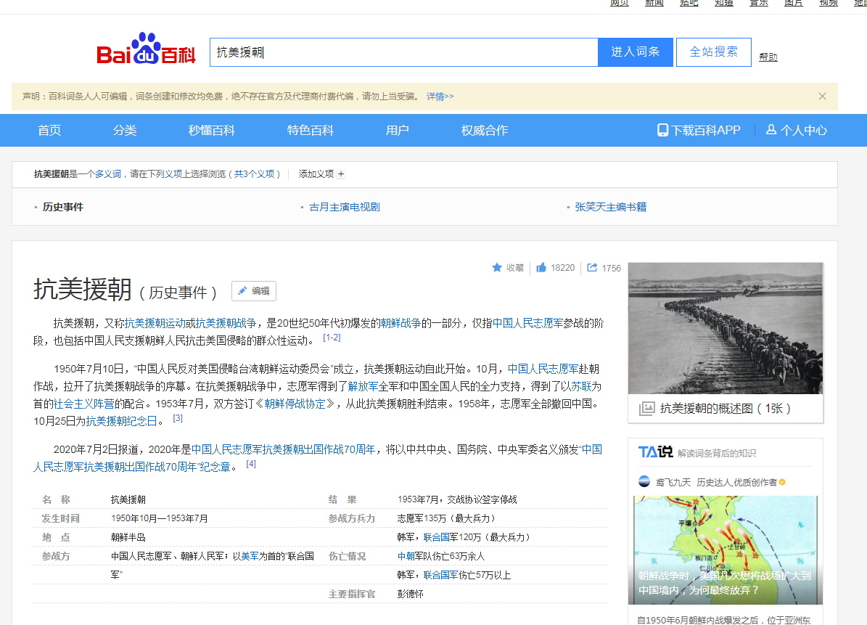Image resolution: width=867 pixels, height=625 pixels.
Task: Click the star 收藏 favorite icon
Action: (497, 268)
